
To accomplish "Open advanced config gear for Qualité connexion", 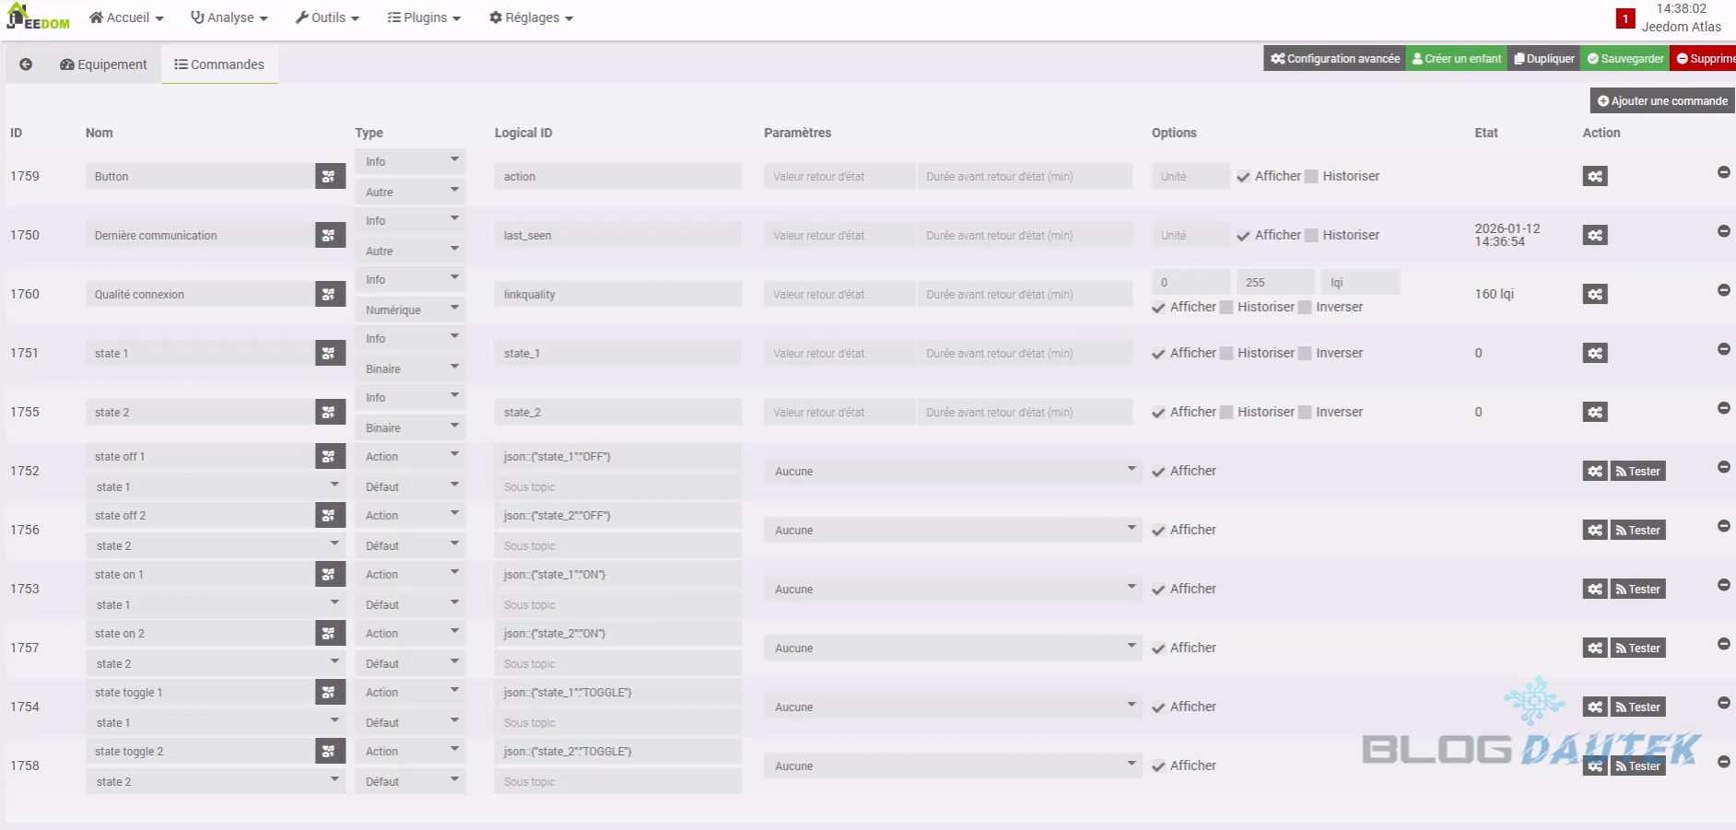I will pyautogui.click(x=1594, y=294).
